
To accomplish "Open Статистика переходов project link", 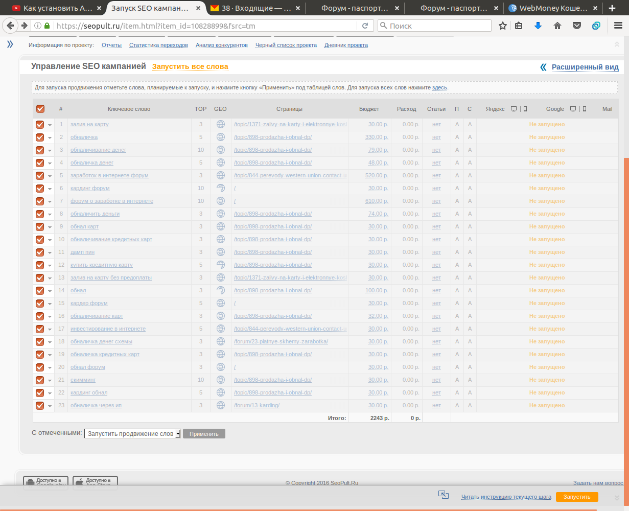I will coord(158,45).
